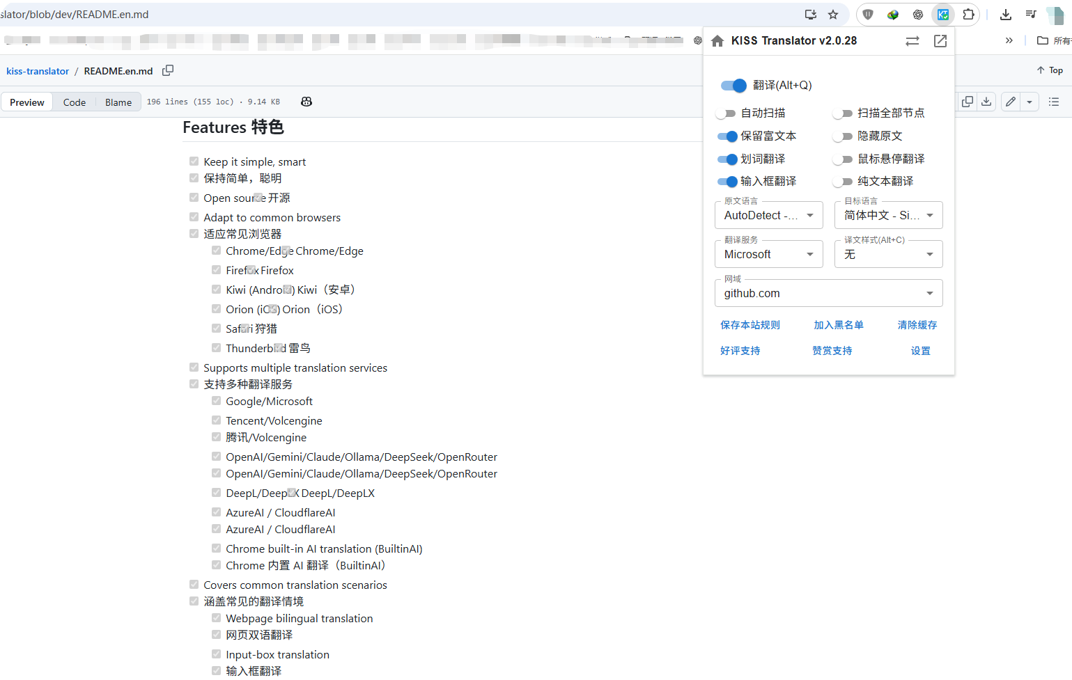Enable the 隐藏原文 switch
The width and height of the screenshot is (1072, 680).
(843, 136)
